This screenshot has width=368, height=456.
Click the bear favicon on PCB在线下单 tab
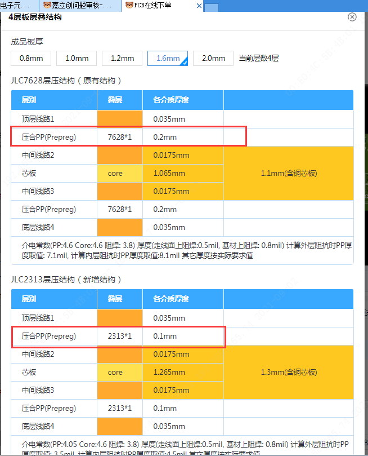129,5
